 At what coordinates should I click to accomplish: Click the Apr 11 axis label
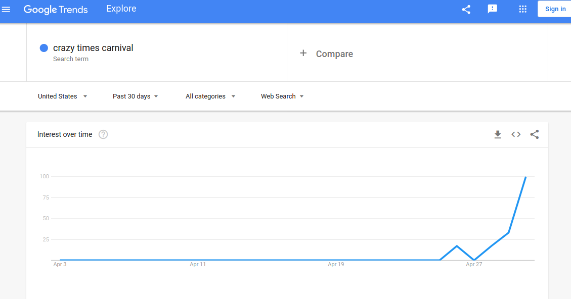(198, 265)
